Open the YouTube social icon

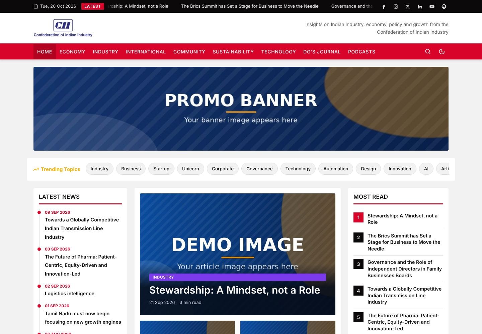pos(432,6)
